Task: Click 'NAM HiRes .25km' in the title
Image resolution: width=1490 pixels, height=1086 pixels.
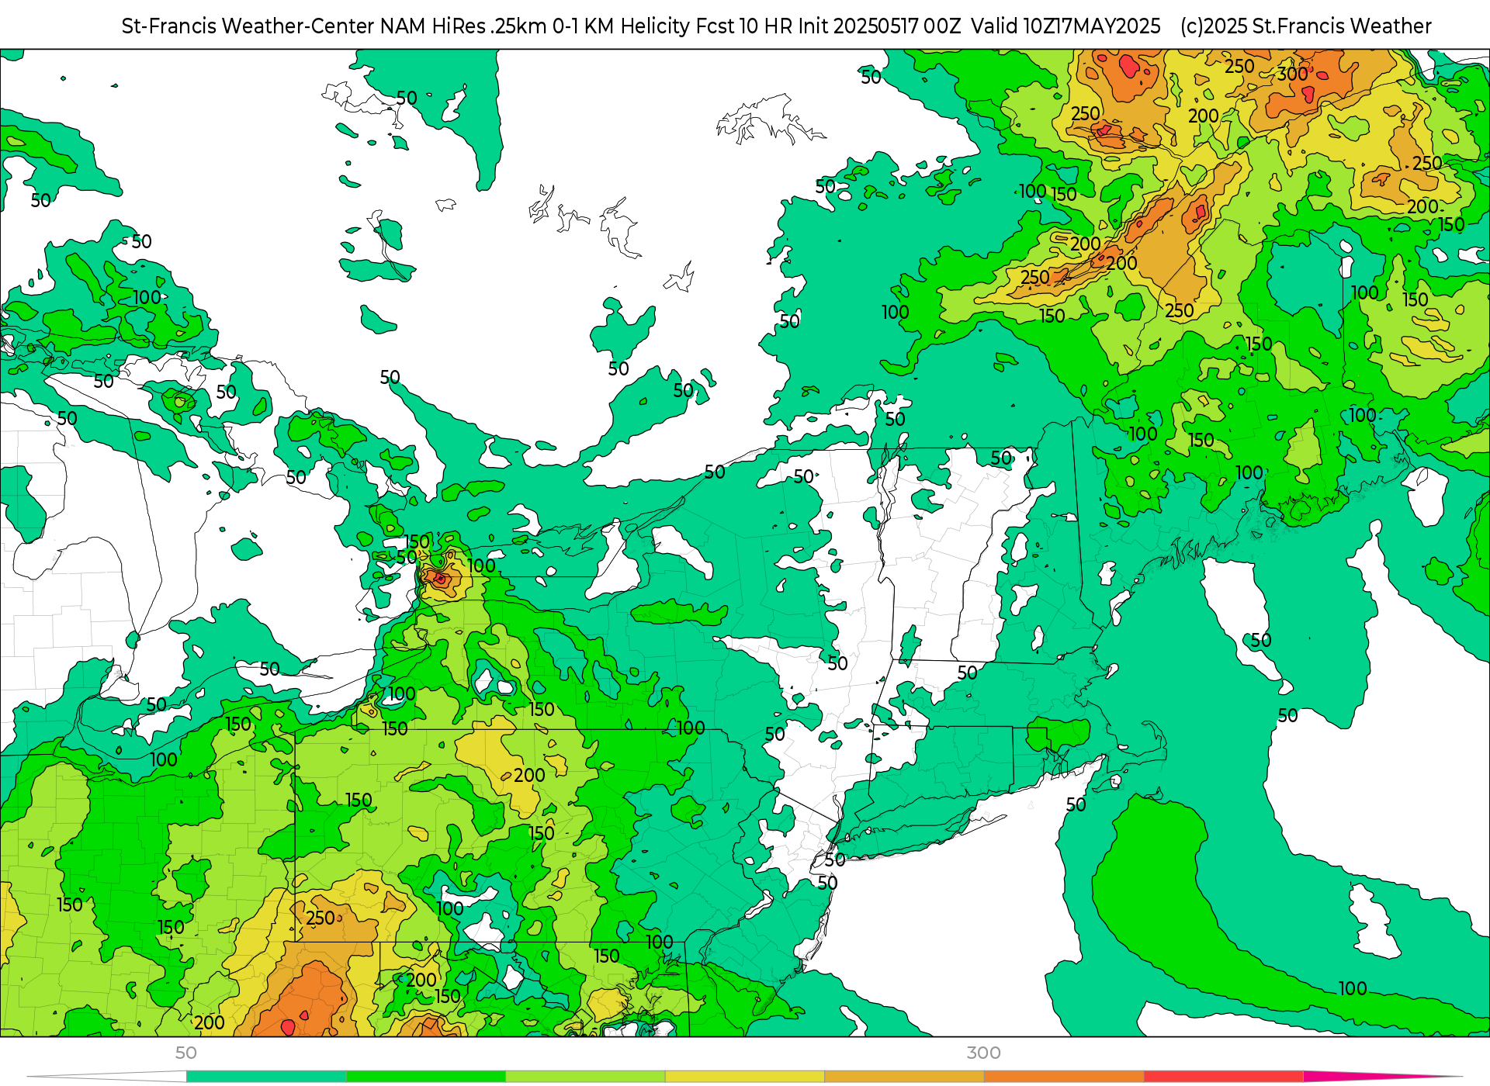Action: tap(463, 26)
